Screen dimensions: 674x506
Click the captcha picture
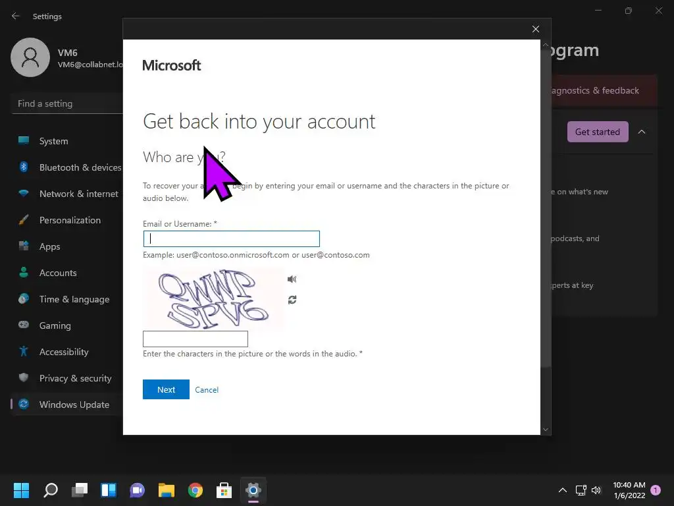(x=213, y=298)
